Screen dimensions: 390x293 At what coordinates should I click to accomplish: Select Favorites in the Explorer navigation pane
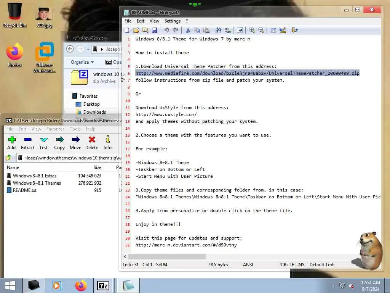coord(88,96)
